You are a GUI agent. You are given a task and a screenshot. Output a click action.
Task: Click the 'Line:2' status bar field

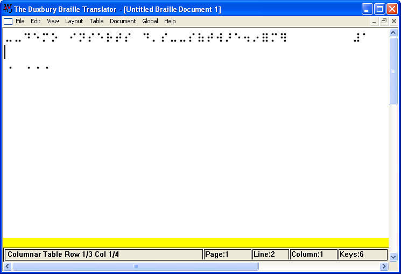270,254
